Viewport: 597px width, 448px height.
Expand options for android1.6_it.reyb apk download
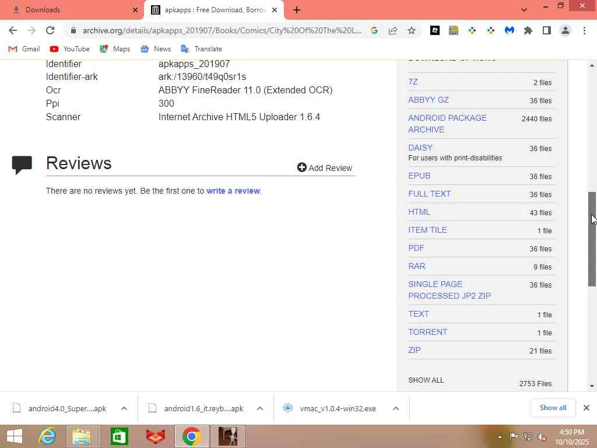coord(260,408)
